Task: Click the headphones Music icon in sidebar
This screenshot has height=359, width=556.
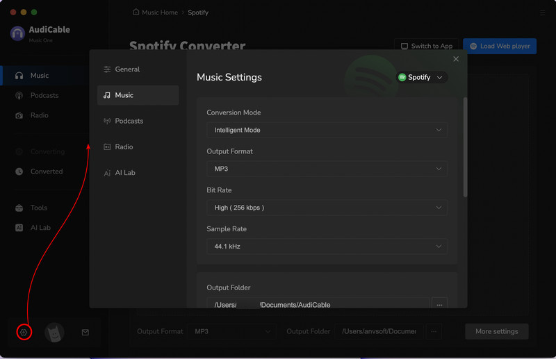Action: tap(19, 76)
